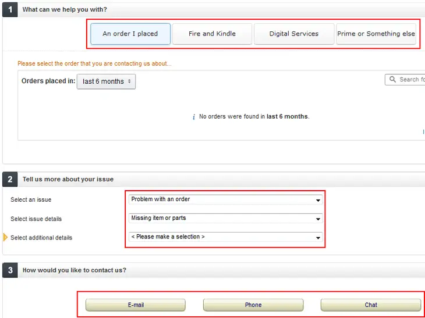Click the step 2 number badge

click(10, 180)
